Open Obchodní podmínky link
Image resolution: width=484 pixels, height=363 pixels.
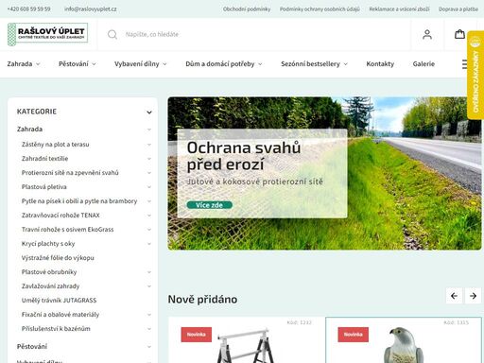[x=247, y=9]
